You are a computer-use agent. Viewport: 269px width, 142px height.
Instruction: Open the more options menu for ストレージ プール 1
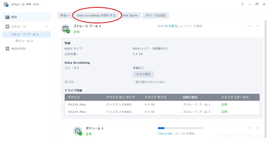pyautogui.click(x=250, y=26)
